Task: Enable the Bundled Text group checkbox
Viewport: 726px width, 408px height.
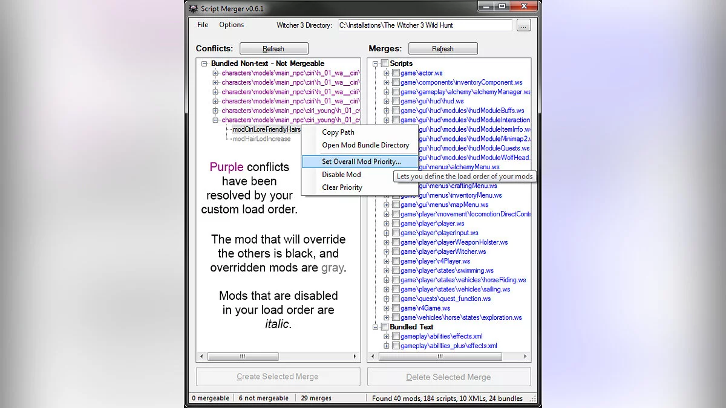Action: (x=385, y=327)
